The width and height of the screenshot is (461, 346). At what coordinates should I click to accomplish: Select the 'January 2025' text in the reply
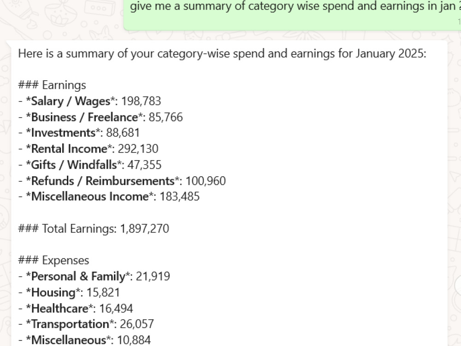(x=391, y=54)
